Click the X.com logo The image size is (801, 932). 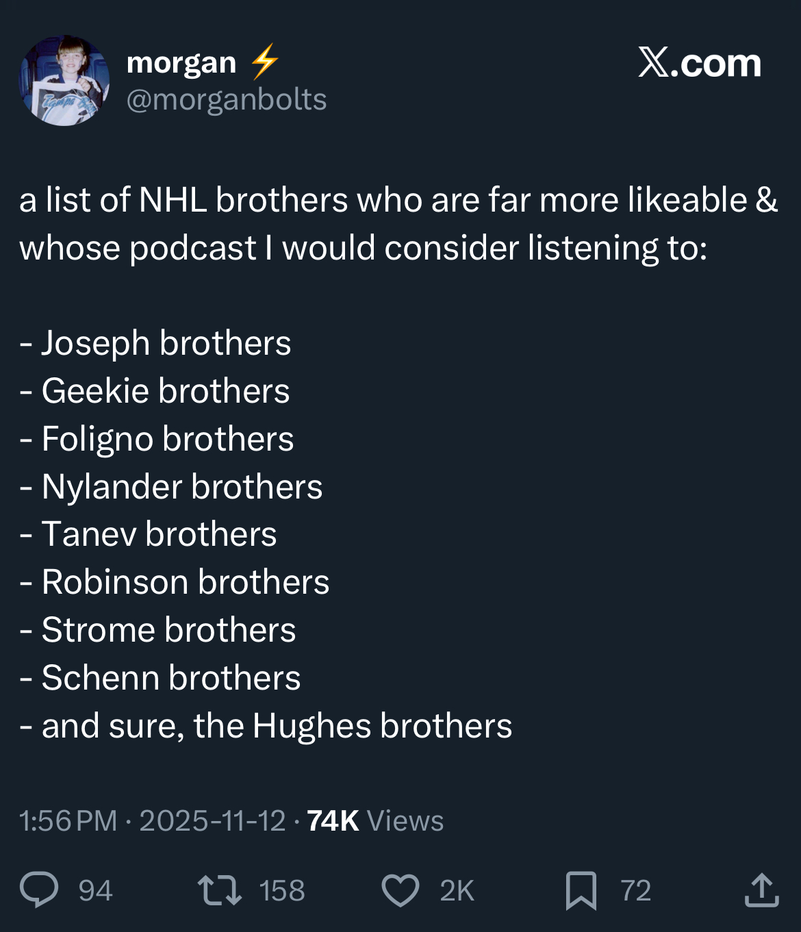(699, 63)
